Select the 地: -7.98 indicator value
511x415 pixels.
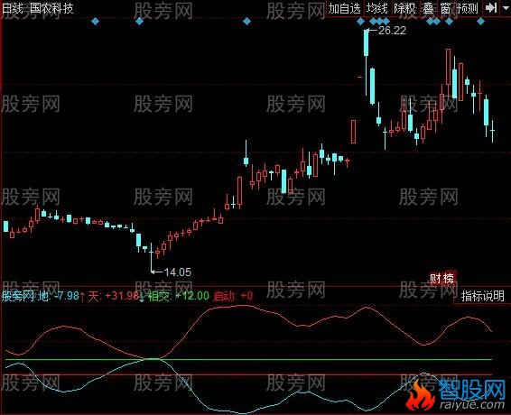click(59, 296)
